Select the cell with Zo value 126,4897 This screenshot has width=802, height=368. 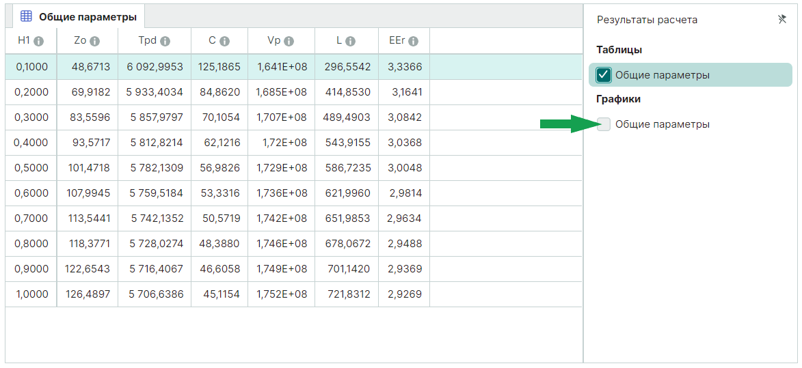(87, 294)
